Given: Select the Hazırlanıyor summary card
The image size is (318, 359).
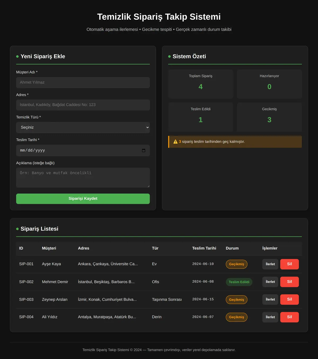Looking at the screenshot, I should [x=269, y=84].
